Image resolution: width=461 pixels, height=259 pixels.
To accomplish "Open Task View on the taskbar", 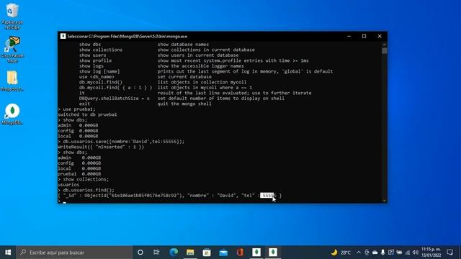I will click(156, 253).
